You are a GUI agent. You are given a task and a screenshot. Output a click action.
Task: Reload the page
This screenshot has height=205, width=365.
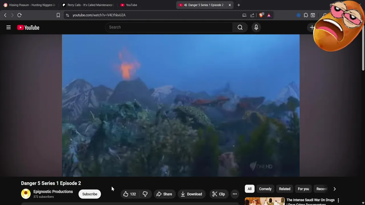tap(19, 15)
